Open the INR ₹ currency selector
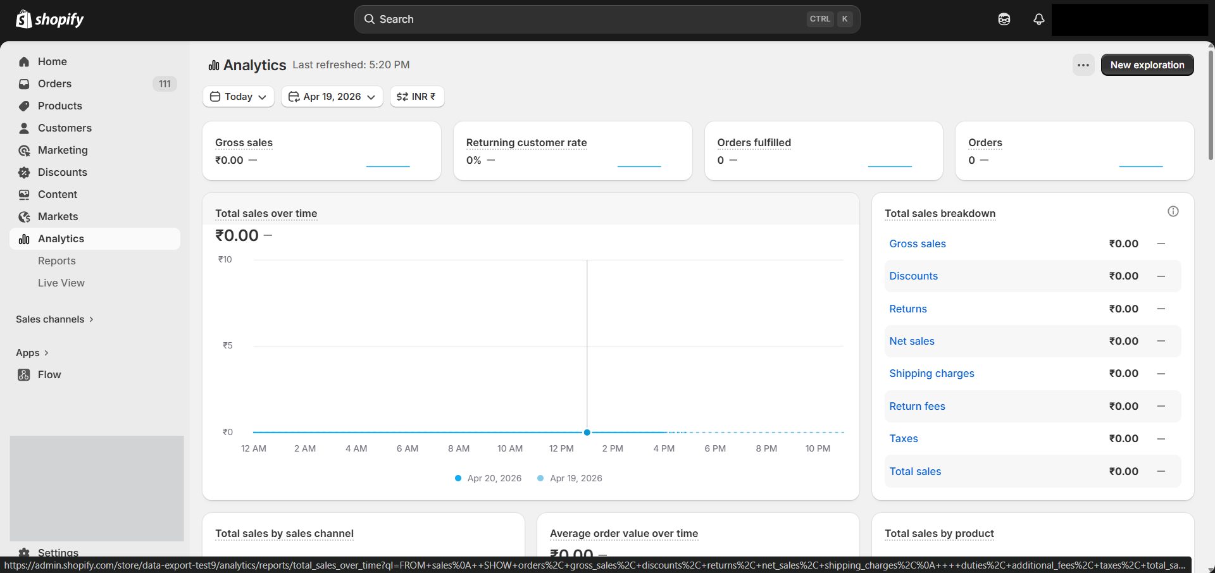Image resolution: width=1215 pixels, height=573 pixels. tap(416, 96)
